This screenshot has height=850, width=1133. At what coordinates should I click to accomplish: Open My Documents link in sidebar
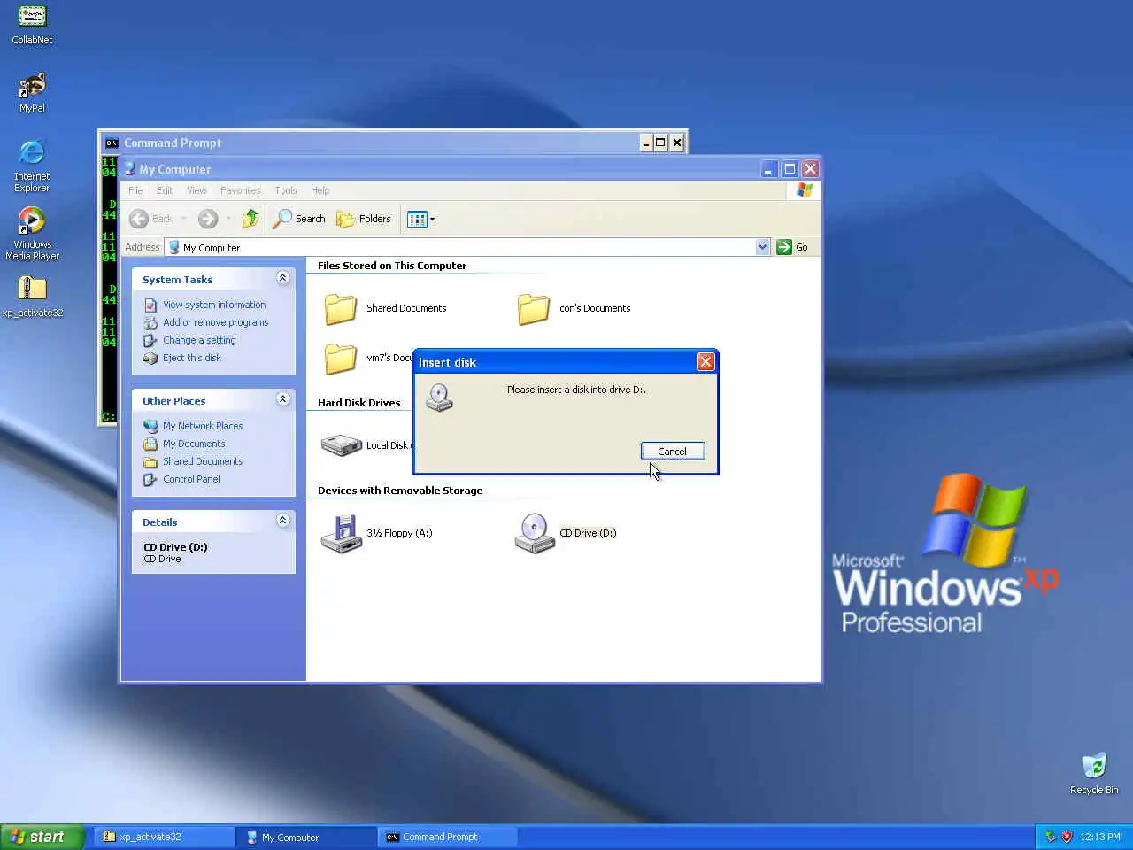coord(194,444)
